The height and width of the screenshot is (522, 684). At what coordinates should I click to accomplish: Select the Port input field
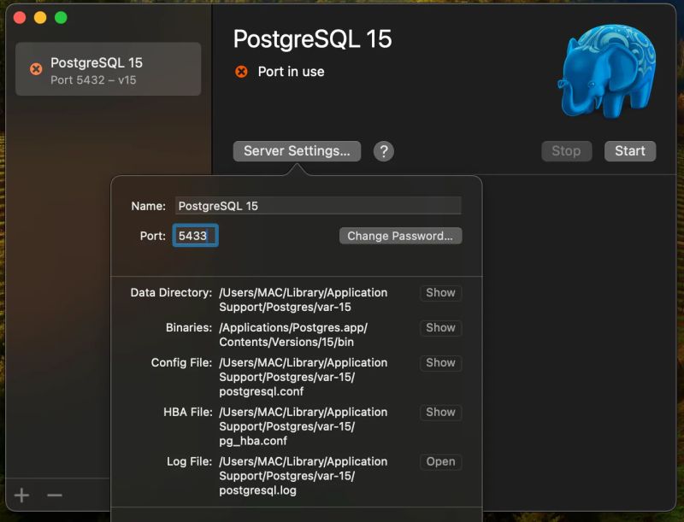[196, 235]
